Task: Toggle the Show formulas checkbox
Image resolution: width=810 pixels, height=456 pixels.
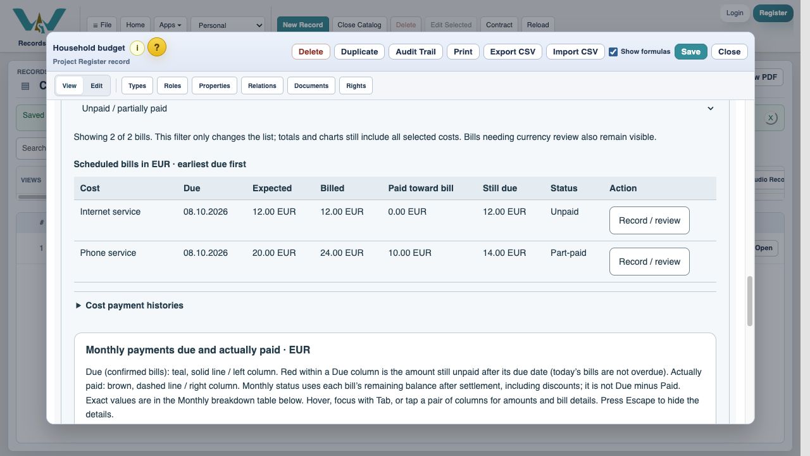Action: click(613, 52)
